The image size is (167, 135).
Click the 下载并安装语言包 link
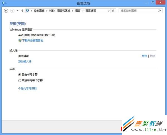33,40
